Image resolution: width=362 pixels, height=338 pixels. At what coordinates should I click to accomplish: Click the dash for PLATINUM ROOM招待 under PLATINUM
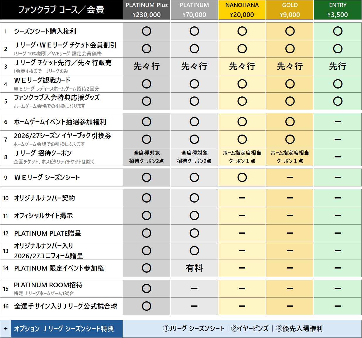(x=194, y=288)
